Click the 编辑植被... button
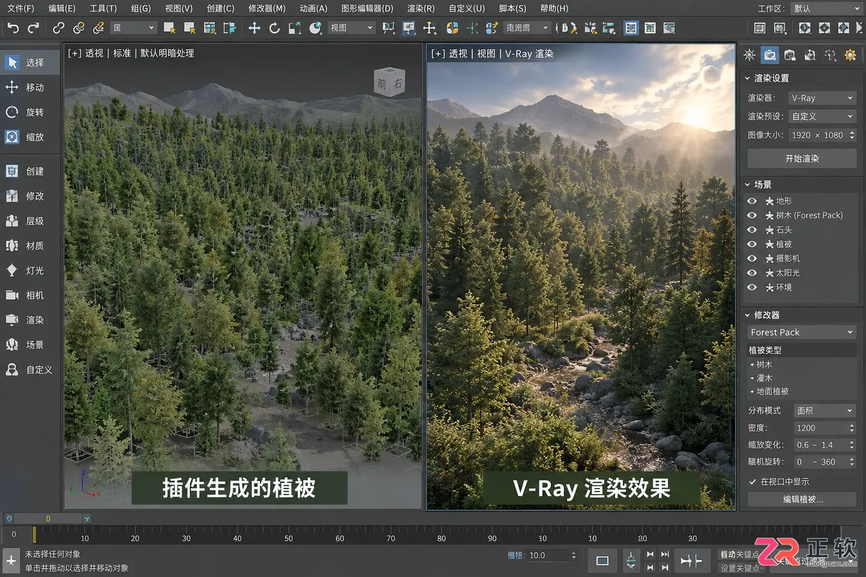The height and width of the screenshot is (577, 866). tap(802, 499)
